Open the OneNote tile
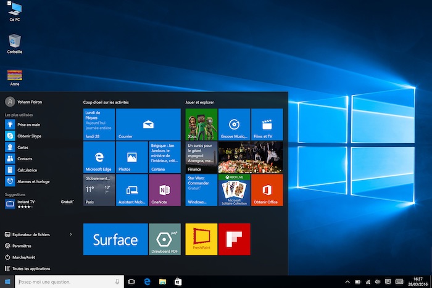Viewport: 432px width, 288px height. [164, 189]
